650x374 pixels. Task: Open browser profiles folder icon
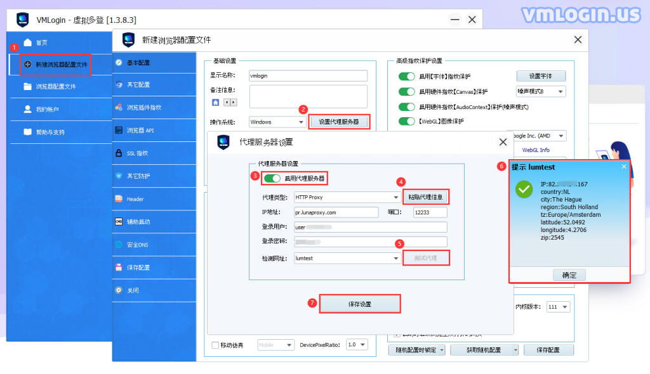pos(28,86)
